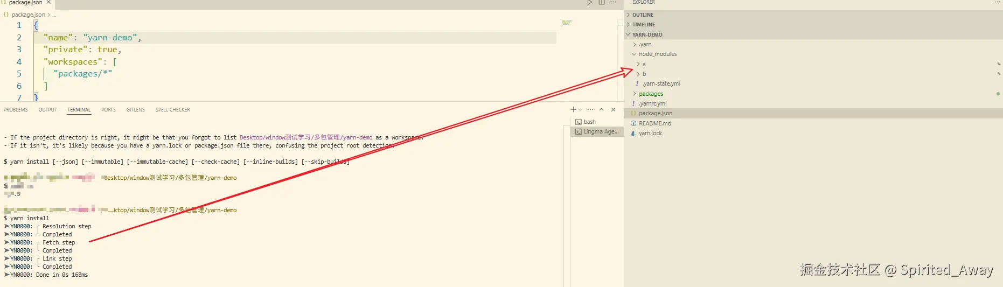Switch to the PROBLEMS panel tab
The image size is (1003, 287).
click(x=16, y=109)
